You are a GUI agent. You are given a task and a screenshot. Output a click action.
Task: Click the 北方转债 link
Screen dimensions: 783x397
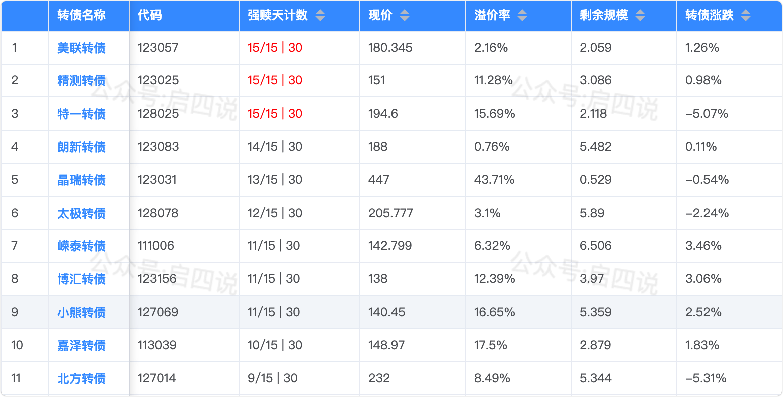tap(82, 378)
